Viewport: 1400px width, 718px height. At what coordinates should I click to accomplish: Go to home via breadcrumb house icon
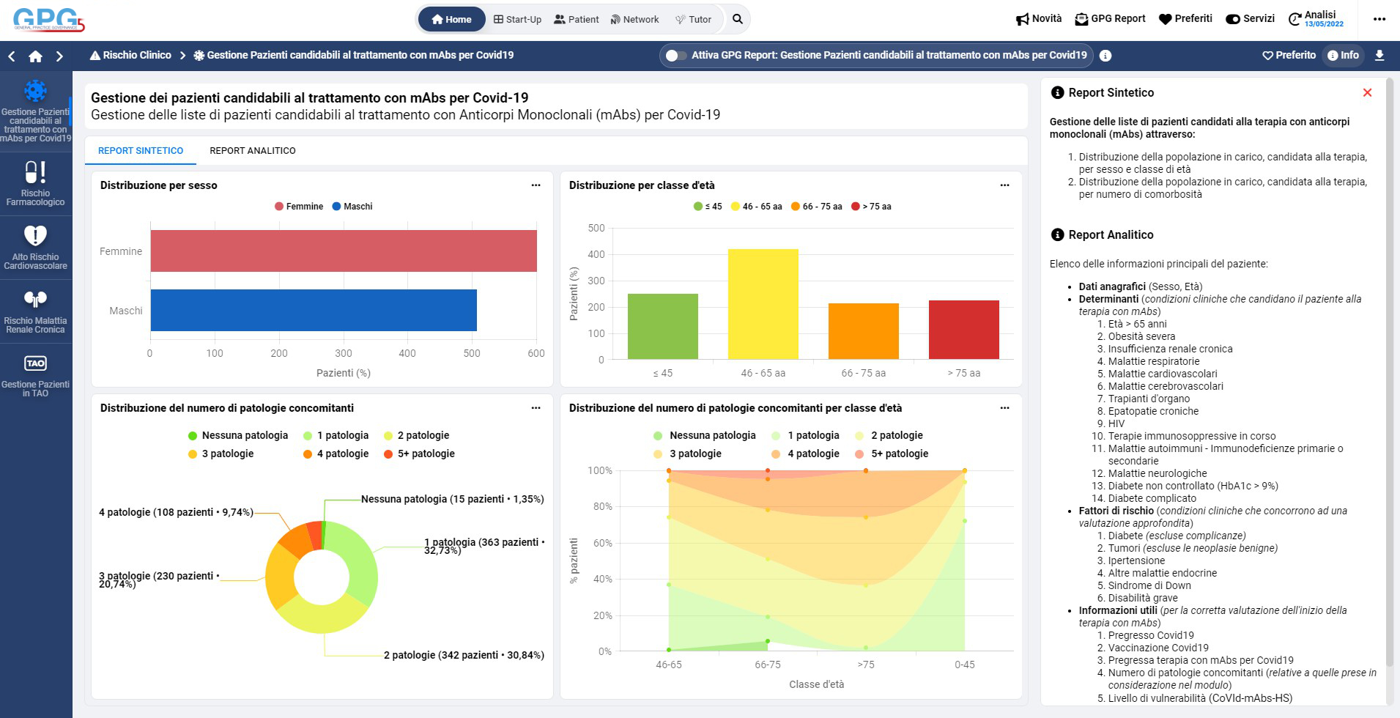[x=35, y=56]
